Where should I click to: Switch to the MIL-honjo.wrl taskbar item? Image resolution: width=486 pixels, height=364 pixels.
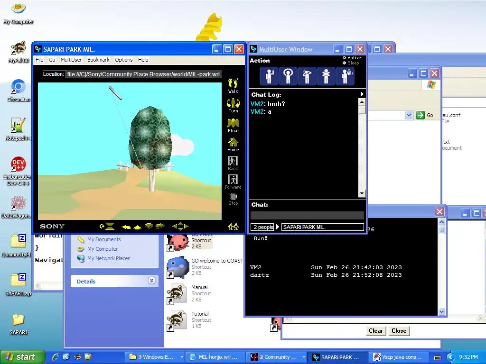click(x=215, y=357)
